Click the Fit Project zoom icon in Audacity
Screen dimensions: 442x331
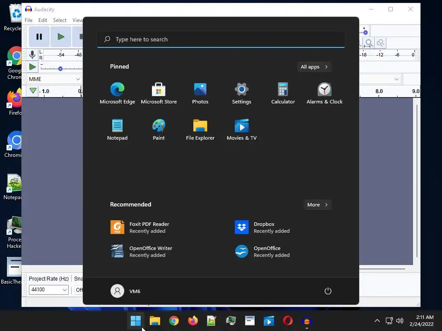369,44
